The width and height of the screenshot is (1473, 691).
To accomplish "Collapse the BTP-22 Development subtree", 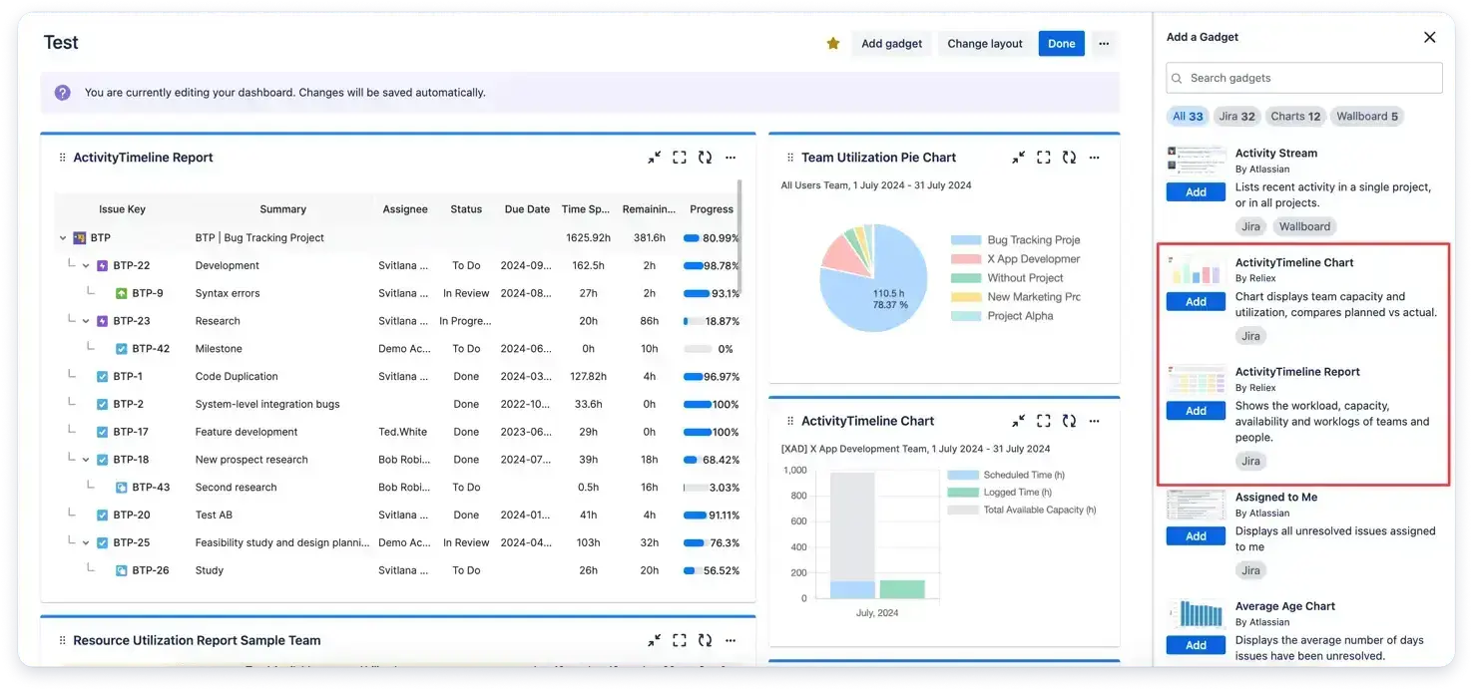I will (86, 265).
